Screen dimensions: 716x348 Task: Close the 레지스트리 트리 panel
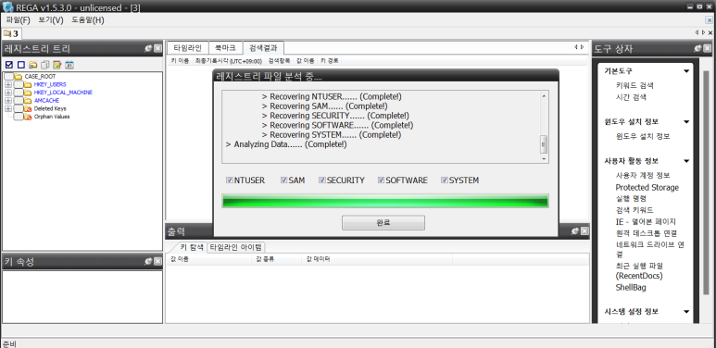click(157, 48)
